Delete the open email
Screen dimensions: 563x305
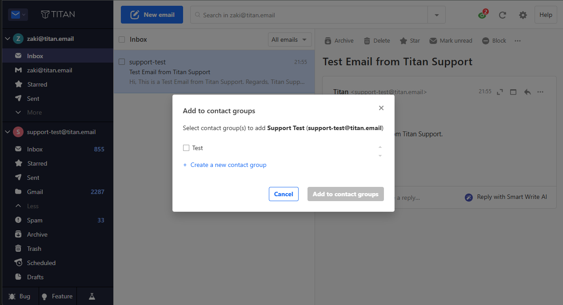pos(377,41)
